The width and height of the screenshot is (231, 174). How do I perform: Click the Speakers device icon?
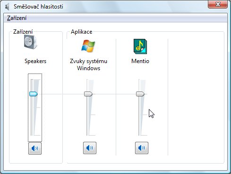pos(31,42)
